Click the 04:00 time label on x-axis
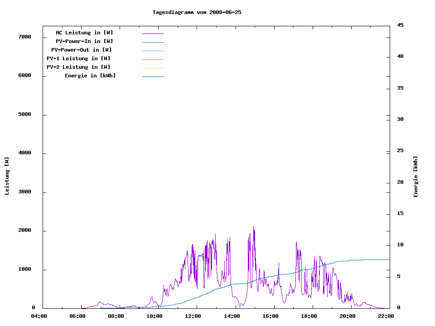 [x=39, y=316]
